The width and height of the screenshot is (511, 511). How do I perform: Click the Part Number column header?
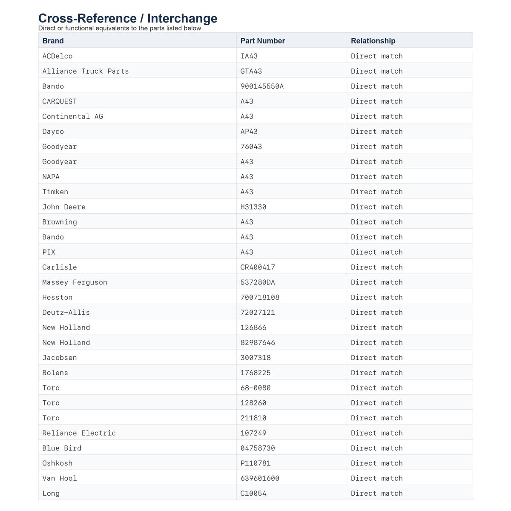tap(291, 40)
